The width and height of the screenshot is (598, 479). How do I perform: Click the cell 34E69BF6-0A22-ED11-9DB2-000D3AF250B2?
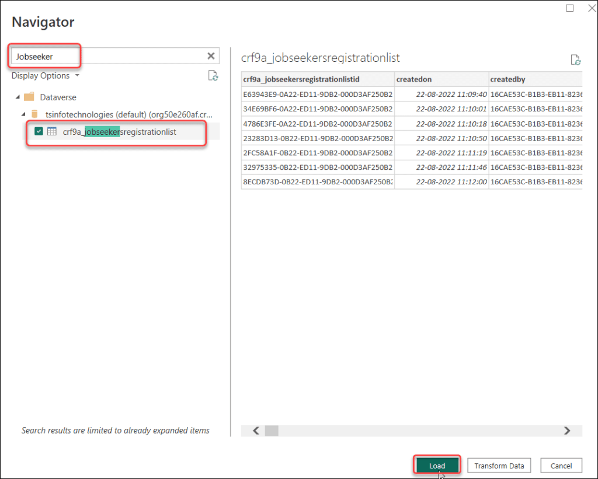coord(318,109)
